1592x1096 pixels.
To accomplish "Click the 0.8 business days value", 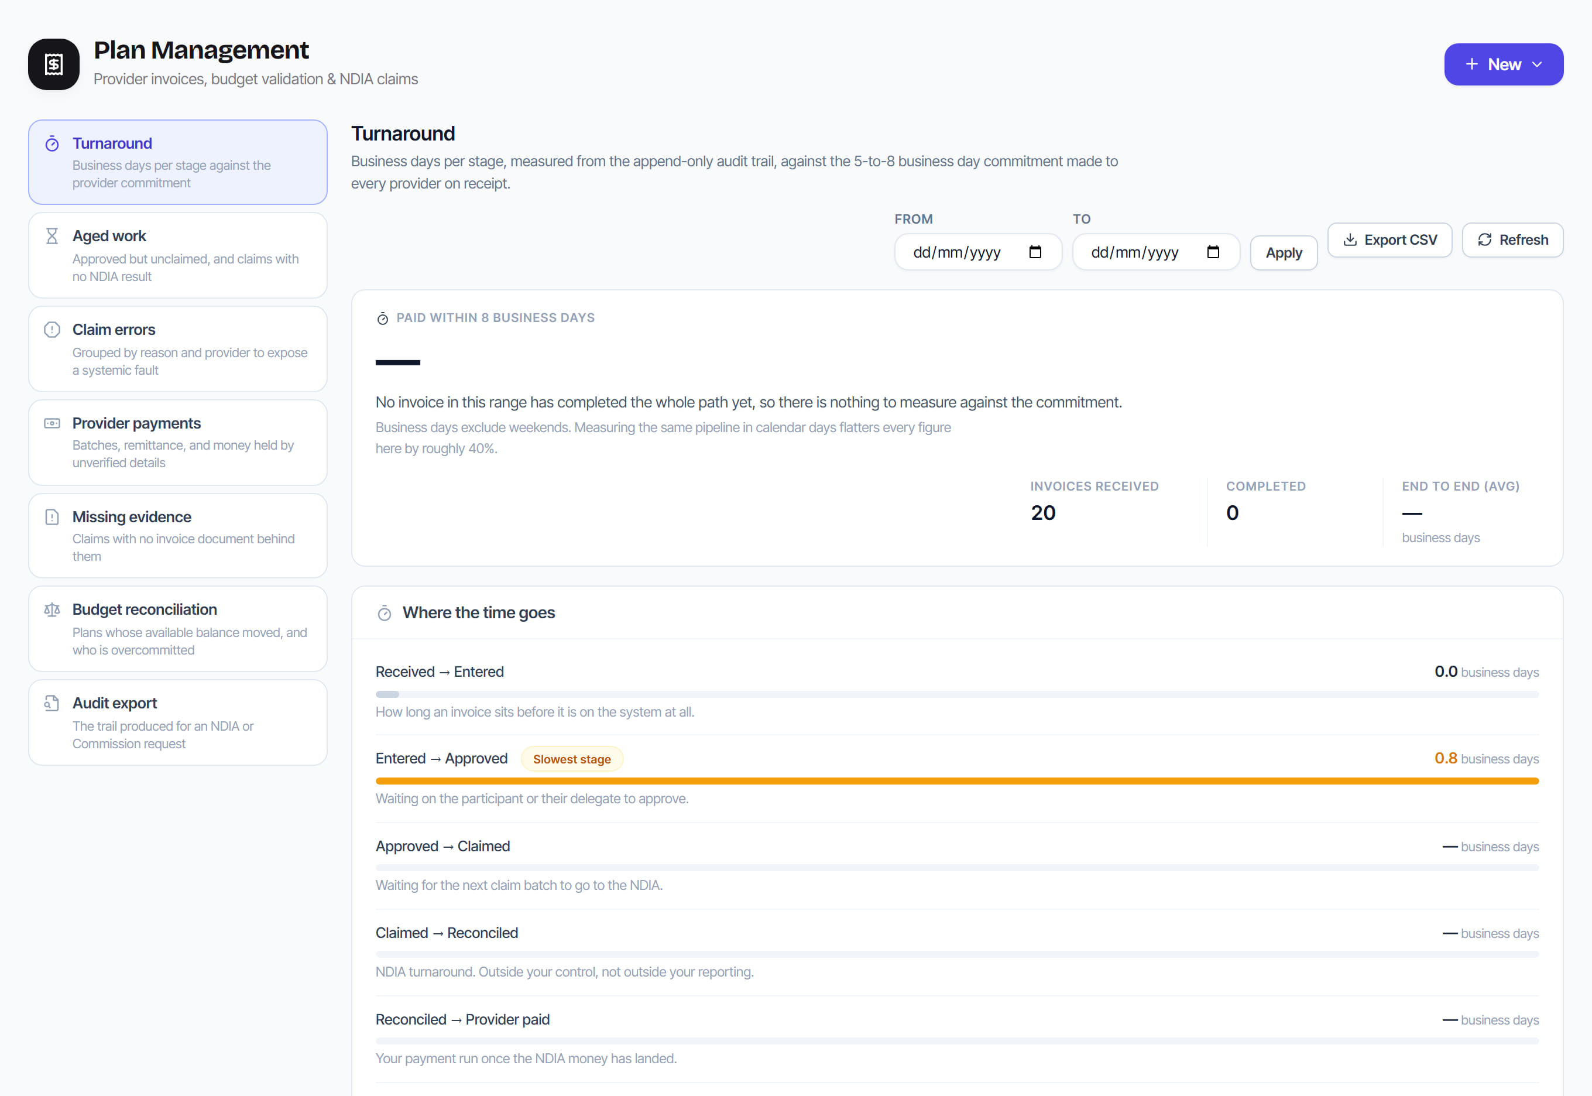I will (1486, 758).
